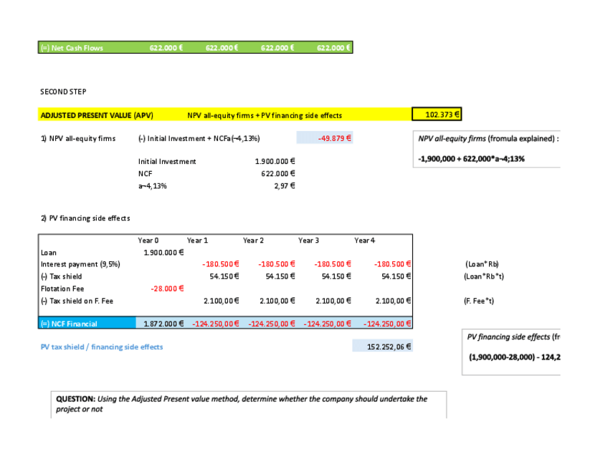Click the "(F. Fee*t)" note cell

coord(478,301)
